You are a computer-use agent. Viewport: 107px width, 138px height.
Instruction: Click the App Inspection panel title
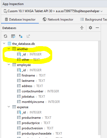pyautogui.click(x=13, y=4)
